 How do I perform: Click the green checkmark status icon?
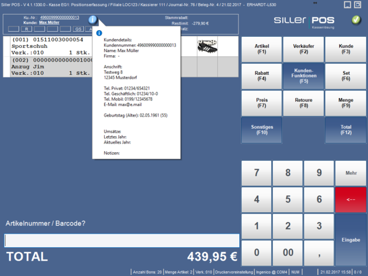click(356, 20)
